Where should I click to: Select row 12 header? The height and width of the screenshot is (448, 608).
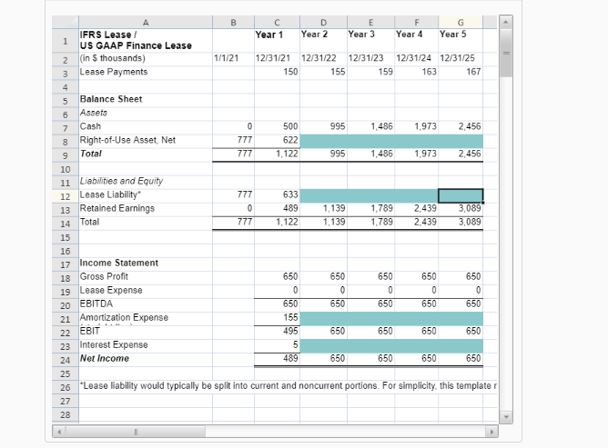[66, 196]
